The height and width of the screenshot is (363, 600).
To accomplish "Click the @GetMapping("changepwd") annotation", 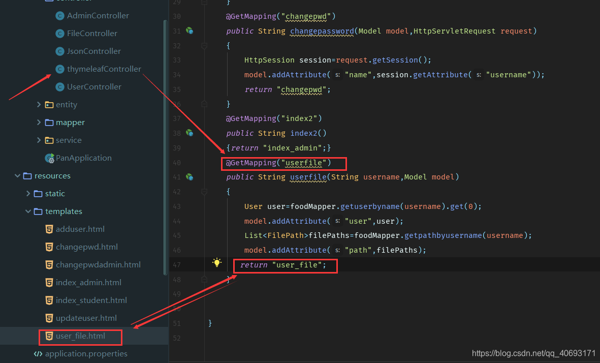I will [x=280, y=16].
